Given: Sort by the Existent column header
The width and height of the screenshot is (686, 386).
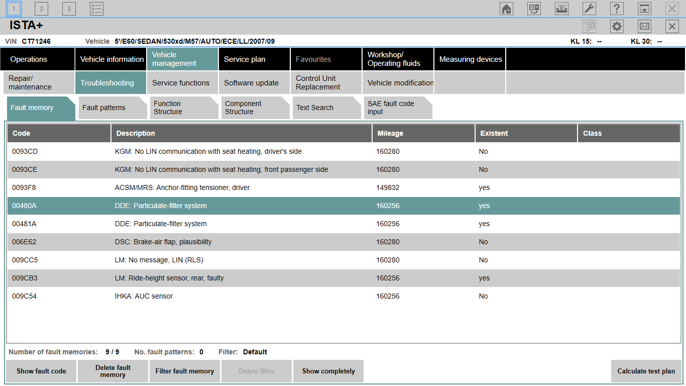Looking at the screenshot, I should (526, 133).
